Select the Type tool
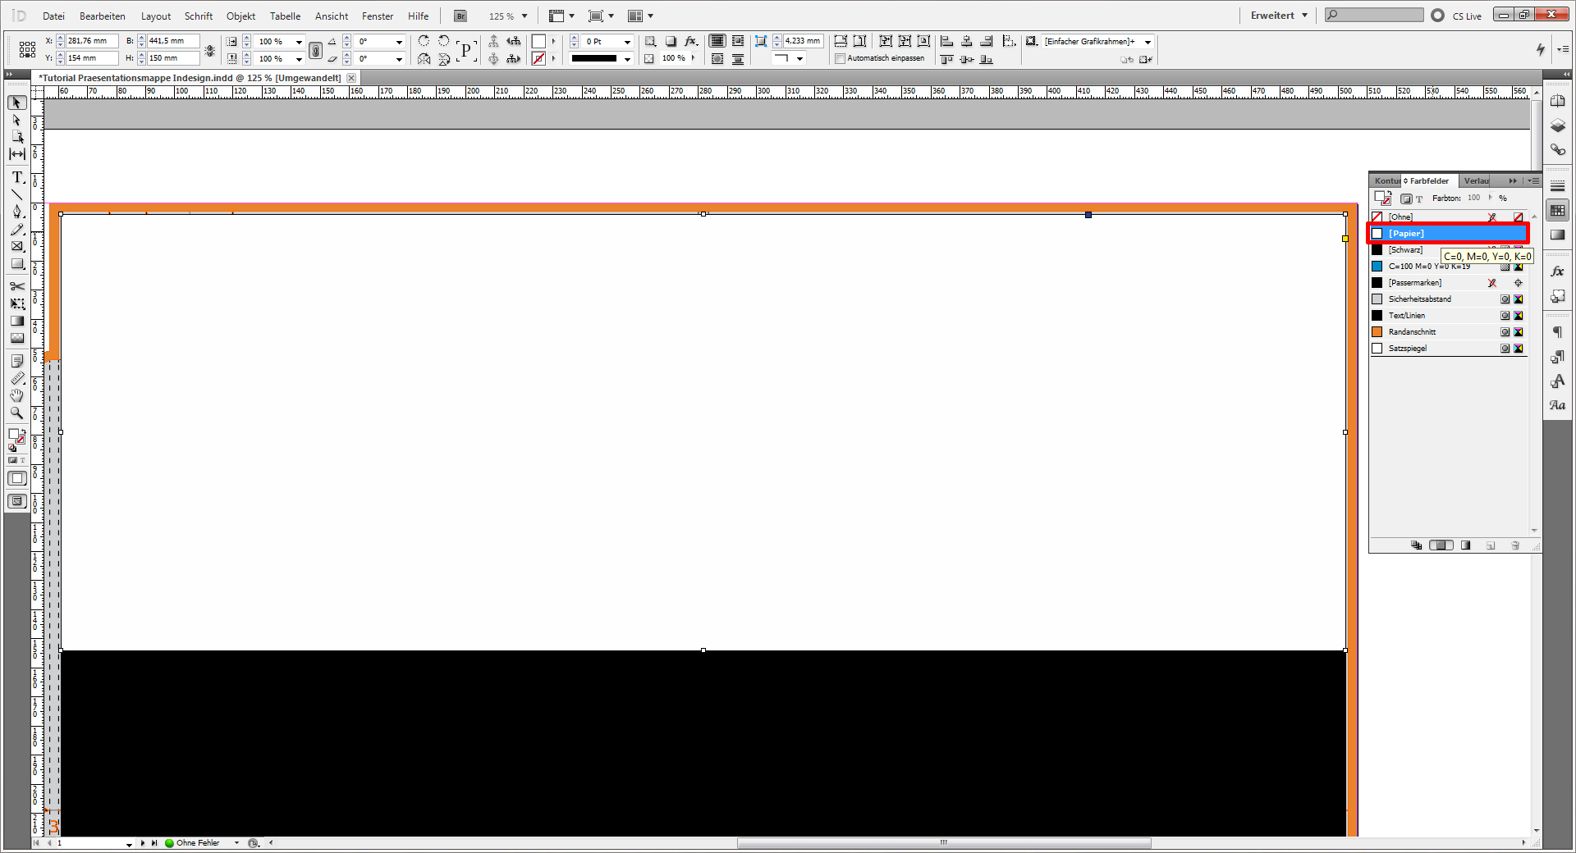This screenshot has width=1576, height=853. coord(16,177)
